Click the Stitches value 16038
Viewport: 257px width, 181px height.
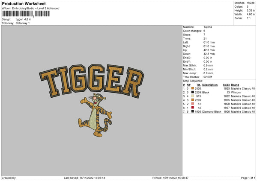click(x=251, y=3)
